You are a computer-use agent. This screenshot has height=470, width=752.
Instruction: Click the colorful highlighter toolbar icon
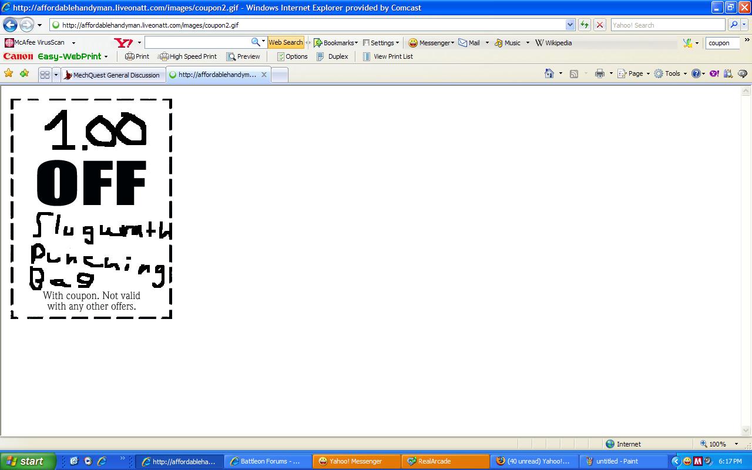(687, 43)
